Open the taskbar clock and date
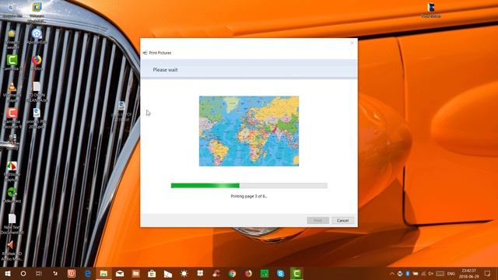 pos(469,273)
